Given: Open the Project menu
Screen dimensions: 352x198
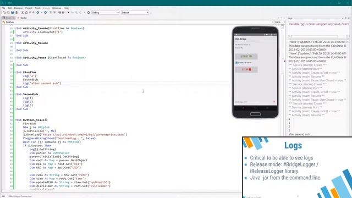Looking at the screenshot, I should pos(29,8).
